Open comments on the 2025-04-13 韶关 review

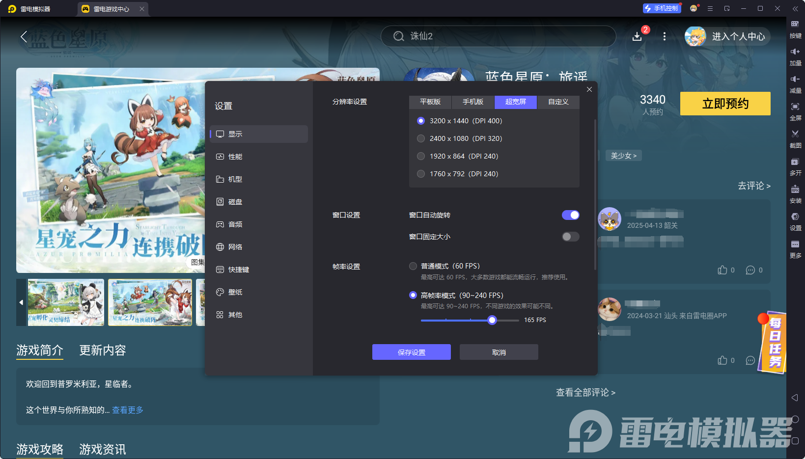(750, 270)
